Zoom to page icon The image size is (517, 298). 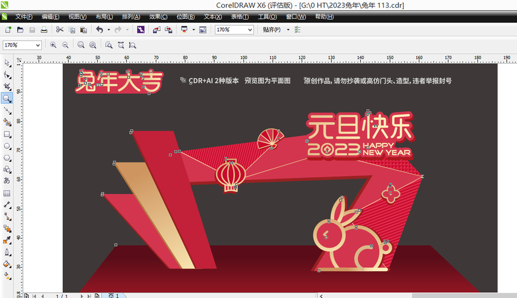pos(109,45)
